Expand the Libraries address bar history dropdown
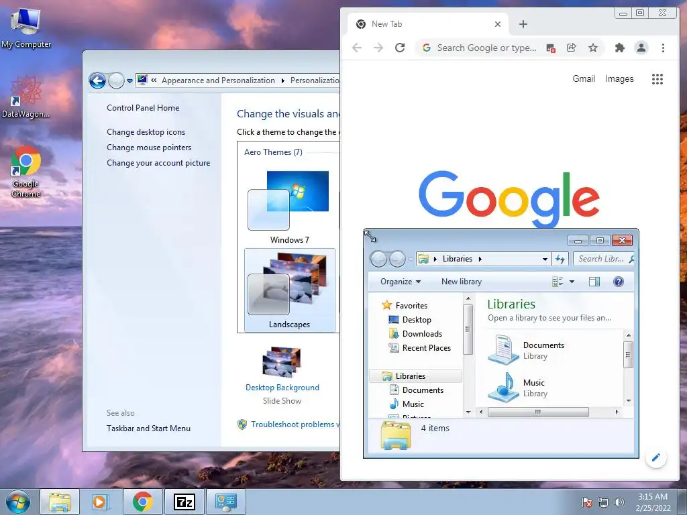Image resolution: width=687 pixels, height=515 pixels. click(x=545, y=259)
